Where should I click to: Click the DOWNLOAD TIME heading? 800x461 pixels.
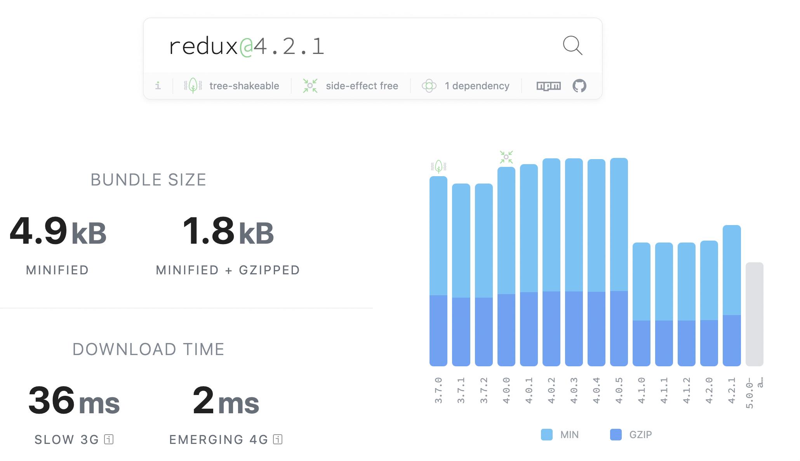[x=148, y=349]
